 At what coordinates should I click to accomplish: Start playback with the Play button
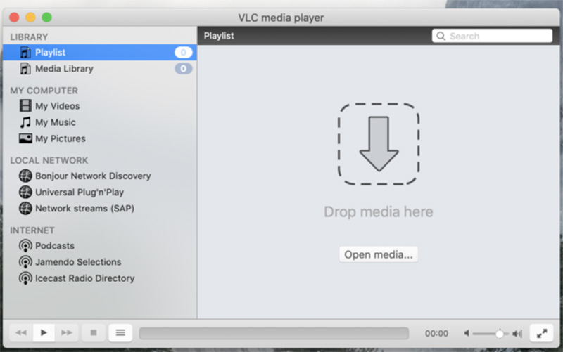(x=44, y=332)
